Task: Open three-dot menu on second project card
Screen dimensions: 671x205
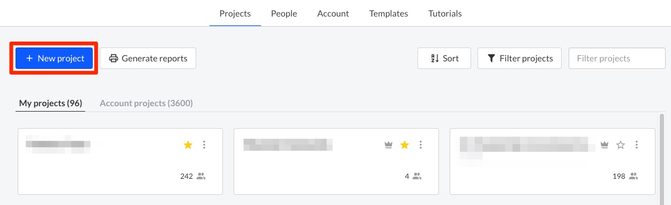Action: coord(421,145)
